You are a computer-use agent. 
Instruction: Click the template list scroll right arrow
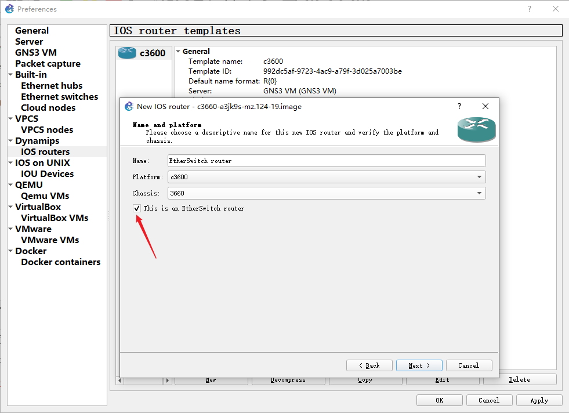pos(167,381)
